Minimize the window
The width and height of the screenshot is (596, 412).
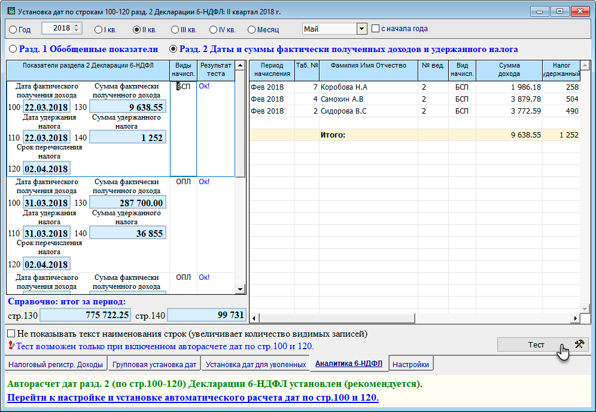point(539,11)
